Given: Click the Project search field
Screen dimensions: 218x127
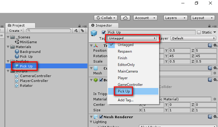Looking at the screenshot, I should (48, 31).
